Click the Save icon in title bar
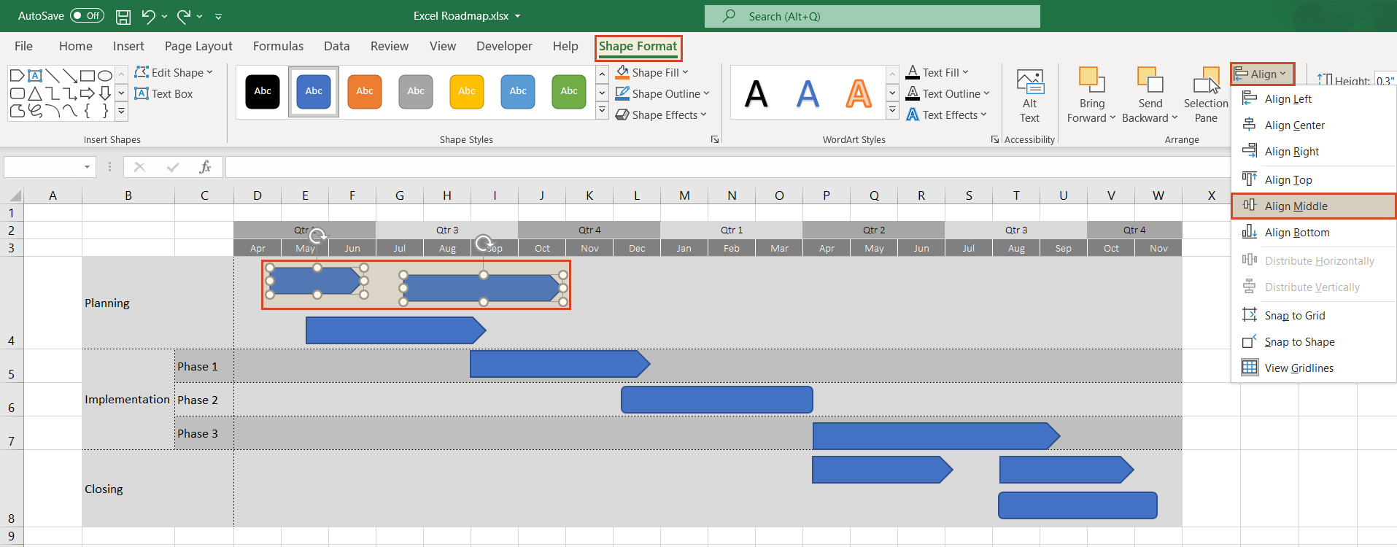 (x=123, y=16)
